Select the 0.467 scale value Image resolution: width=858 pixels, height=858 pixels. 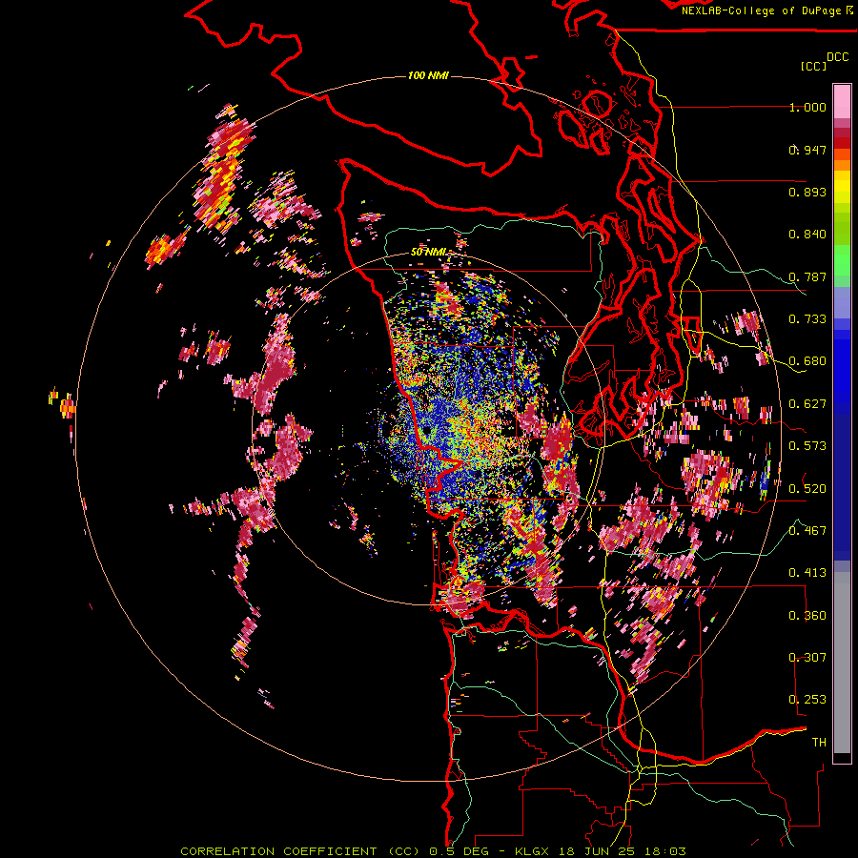[x=807, y=531]
